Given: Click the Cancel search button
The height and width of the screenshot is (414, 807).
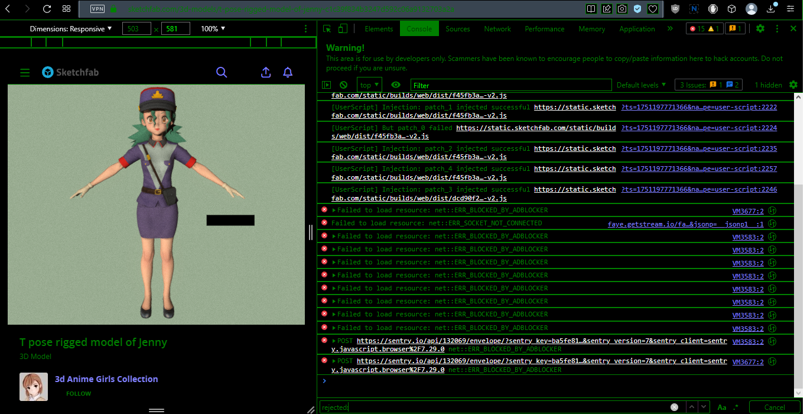Looking at the screenshot, I should pyautogui.click(x=775, y=407).
